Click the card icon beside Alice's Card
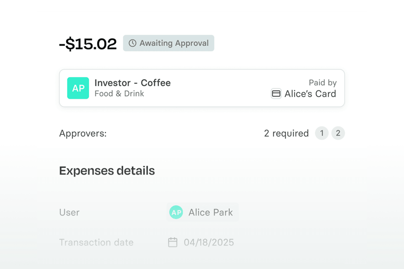Screen dimensions: 404x269 276,94
